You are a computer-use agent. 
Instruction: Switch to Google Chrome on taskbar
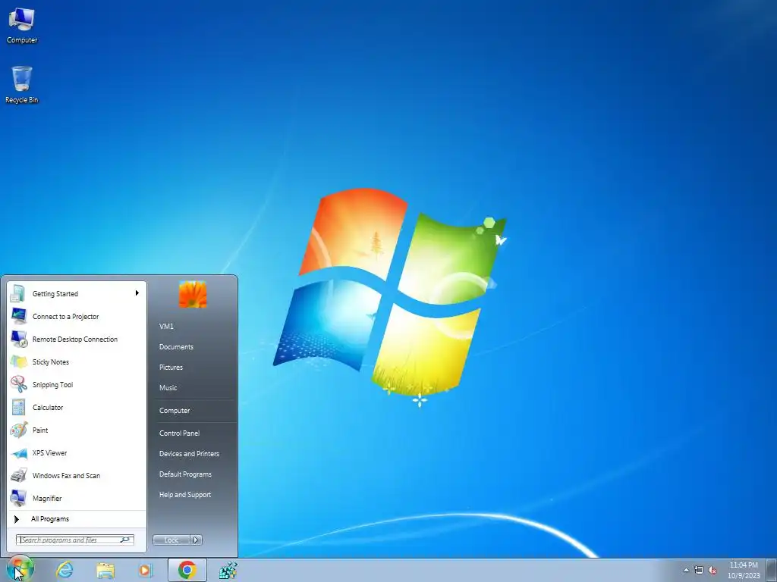[187, 570]
